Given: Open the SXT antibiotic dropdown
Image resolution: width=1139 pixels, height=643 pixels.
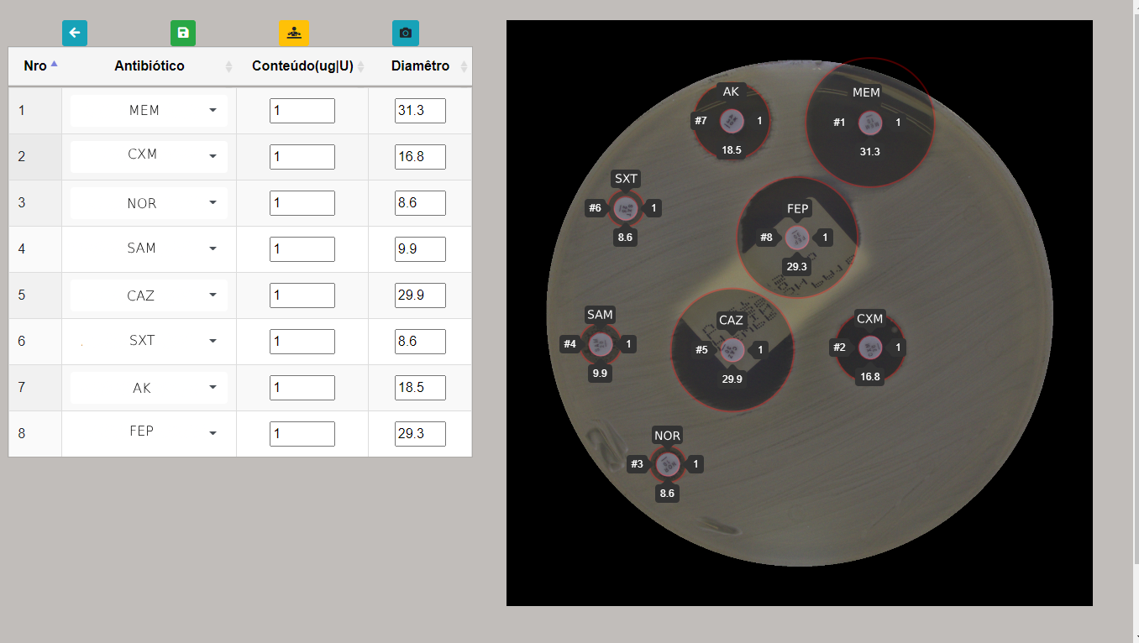Looking at the screenshot, I should click(149, 341).
